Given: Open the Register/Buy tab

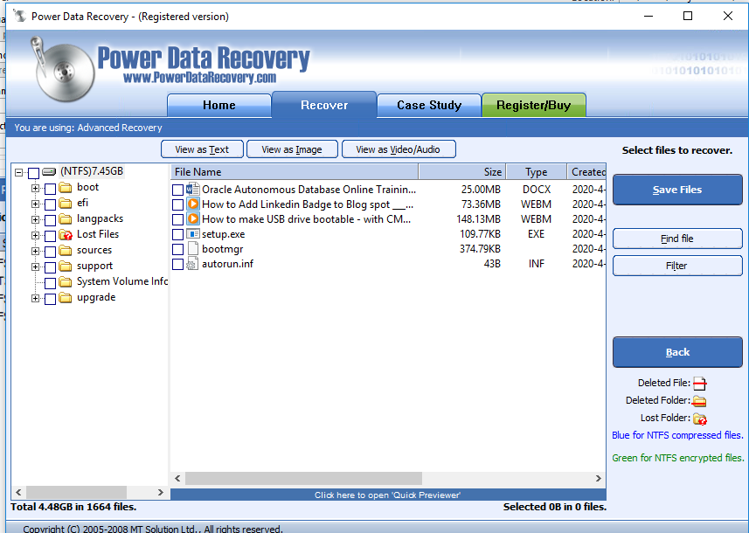Looking at the screenshot, I should (534, 105).
